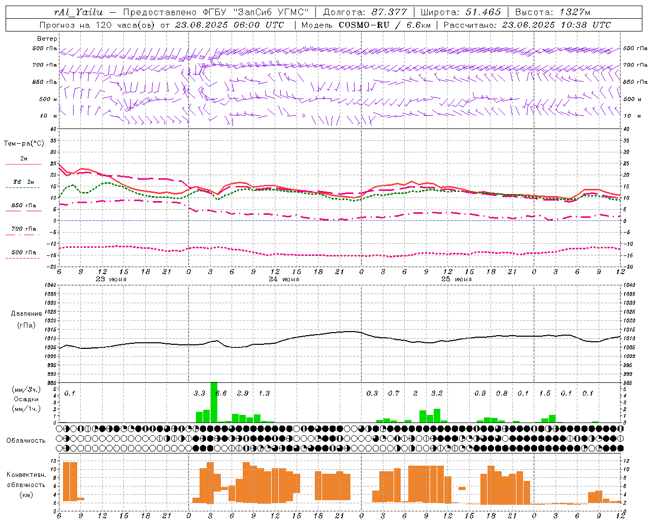Viewport: 650px width, 520px height.
Task: Click the 1.3 precipitation value
Action: [x=264, y=393]
